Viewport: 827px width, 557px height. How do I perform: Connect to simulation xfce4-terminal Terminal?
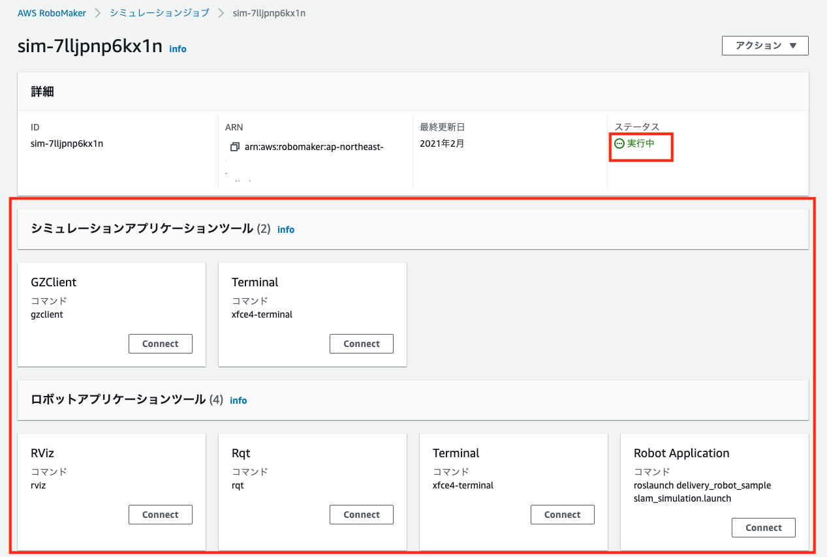(362, 344)
